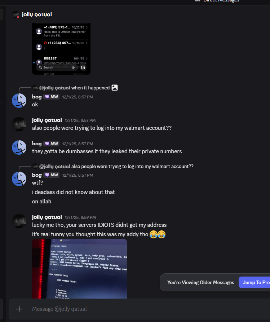Expand the chevron next to the 898287 message
This screenshot has height=322, width=270.
[87, 58]
